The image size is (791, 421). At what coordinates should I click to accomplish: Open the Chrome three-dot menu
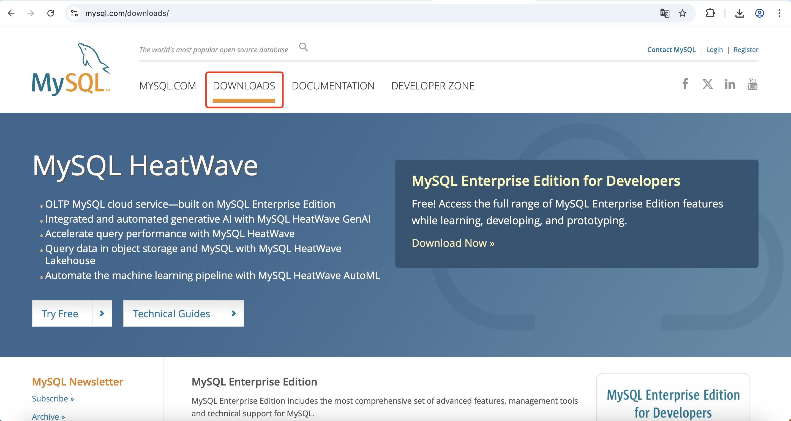point(779,13)
